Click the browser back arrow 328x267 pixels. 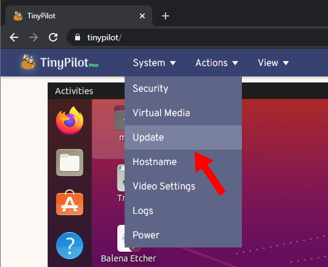(14, 37)
